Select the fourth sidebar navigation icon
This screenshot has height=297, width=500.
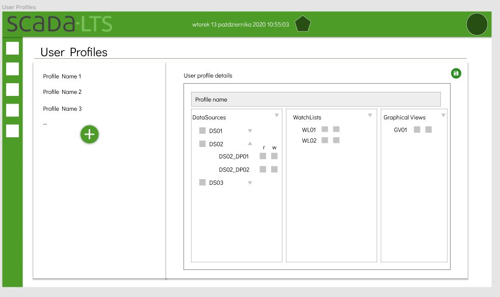point(12,110)
